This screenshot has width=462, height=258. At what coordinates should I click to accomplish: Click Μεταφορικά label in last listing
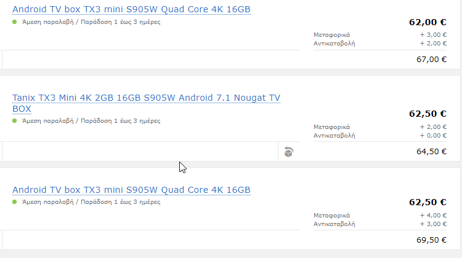point(331,215)
